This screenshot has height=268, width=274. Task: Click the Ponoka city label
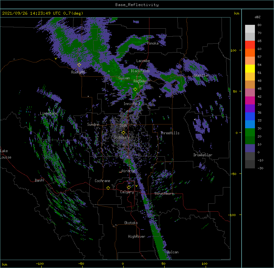(x=153, y=43)
